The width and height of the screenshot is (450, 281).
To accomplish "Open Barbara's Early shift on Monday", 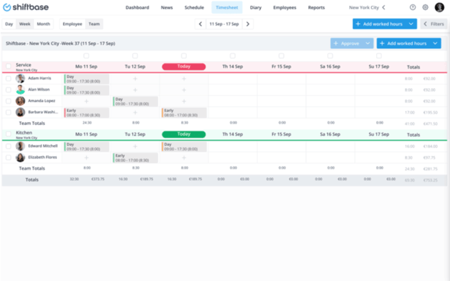I will (x=86, y=112).
